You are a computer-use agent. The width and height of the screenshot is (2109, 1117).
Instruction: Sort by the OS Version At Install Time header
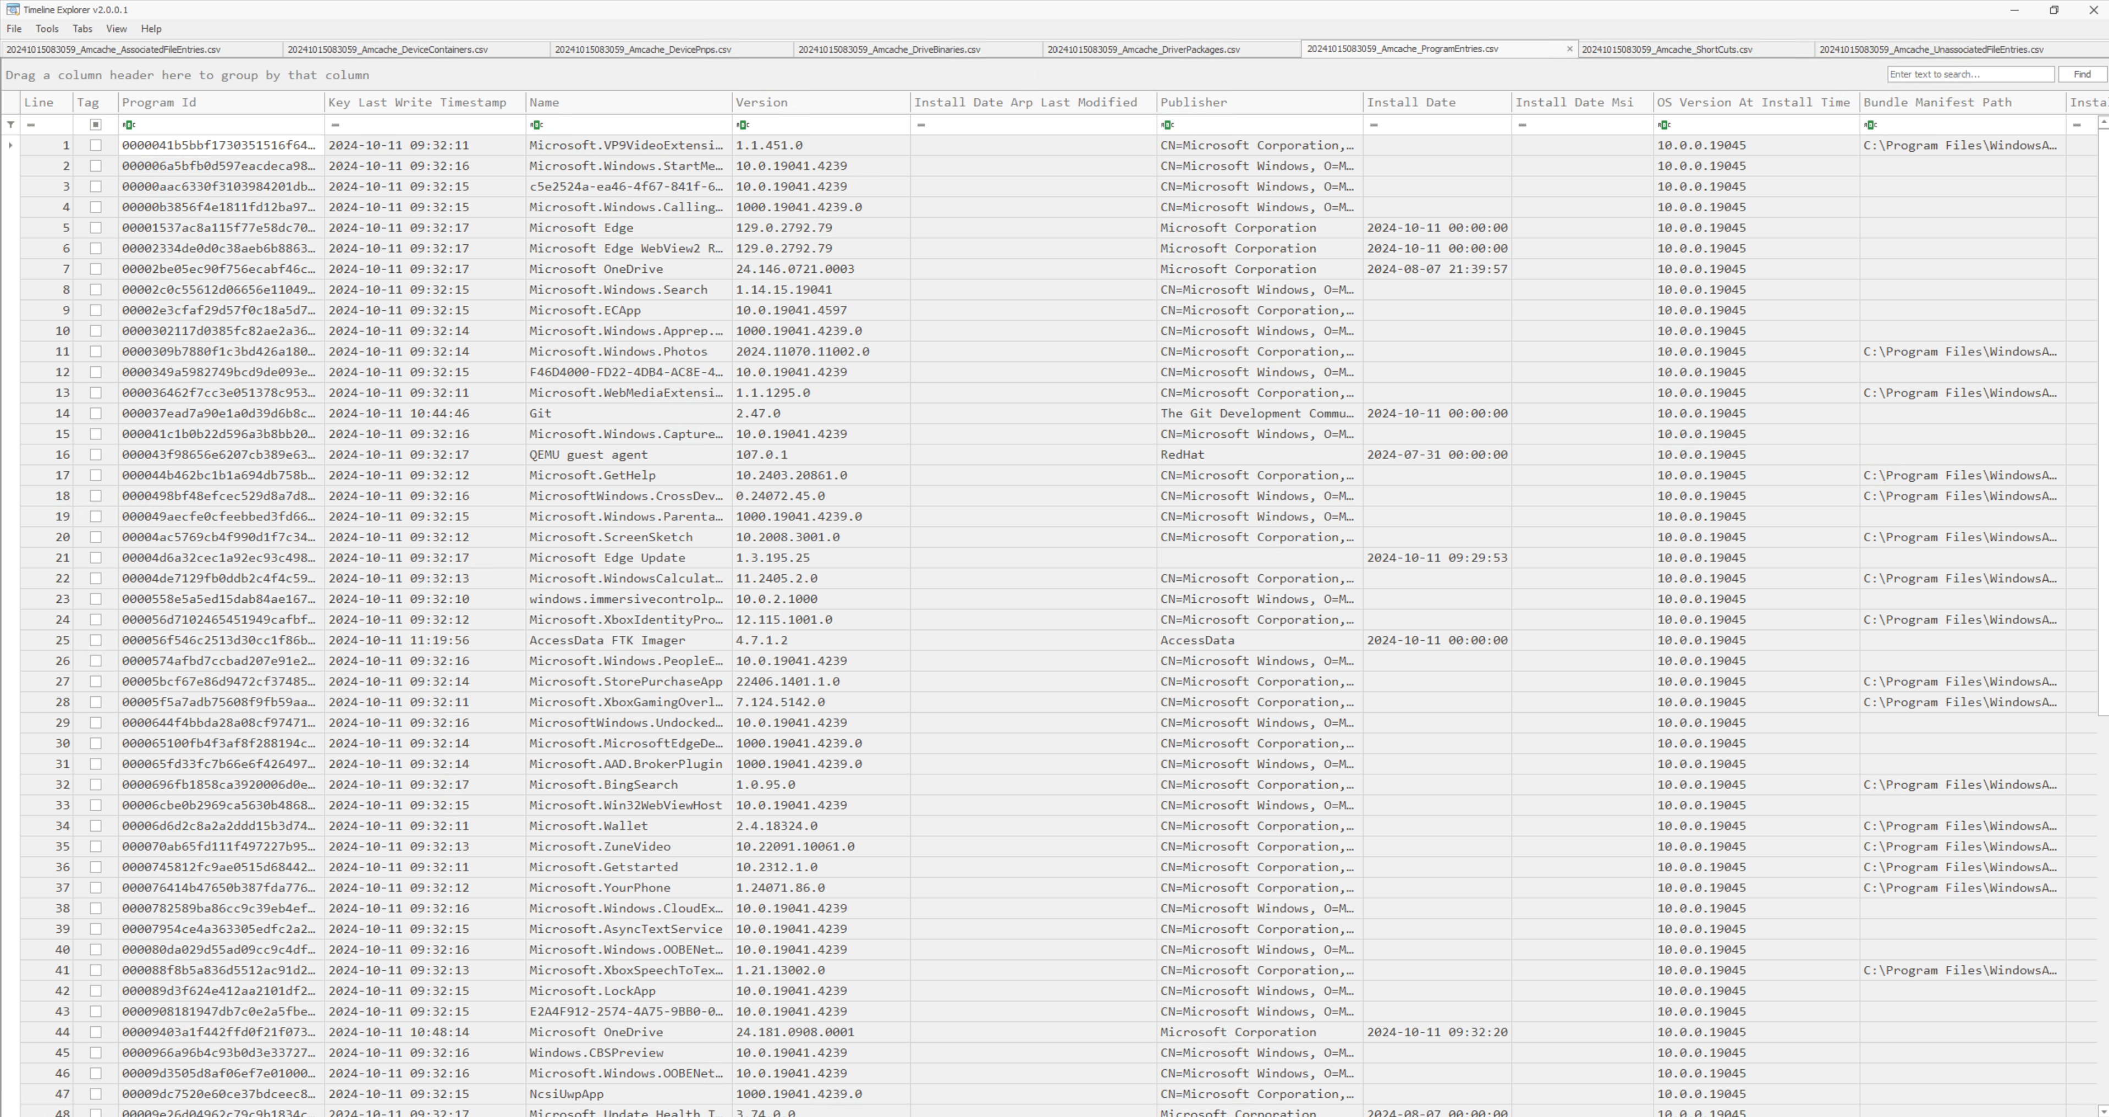1756,102
